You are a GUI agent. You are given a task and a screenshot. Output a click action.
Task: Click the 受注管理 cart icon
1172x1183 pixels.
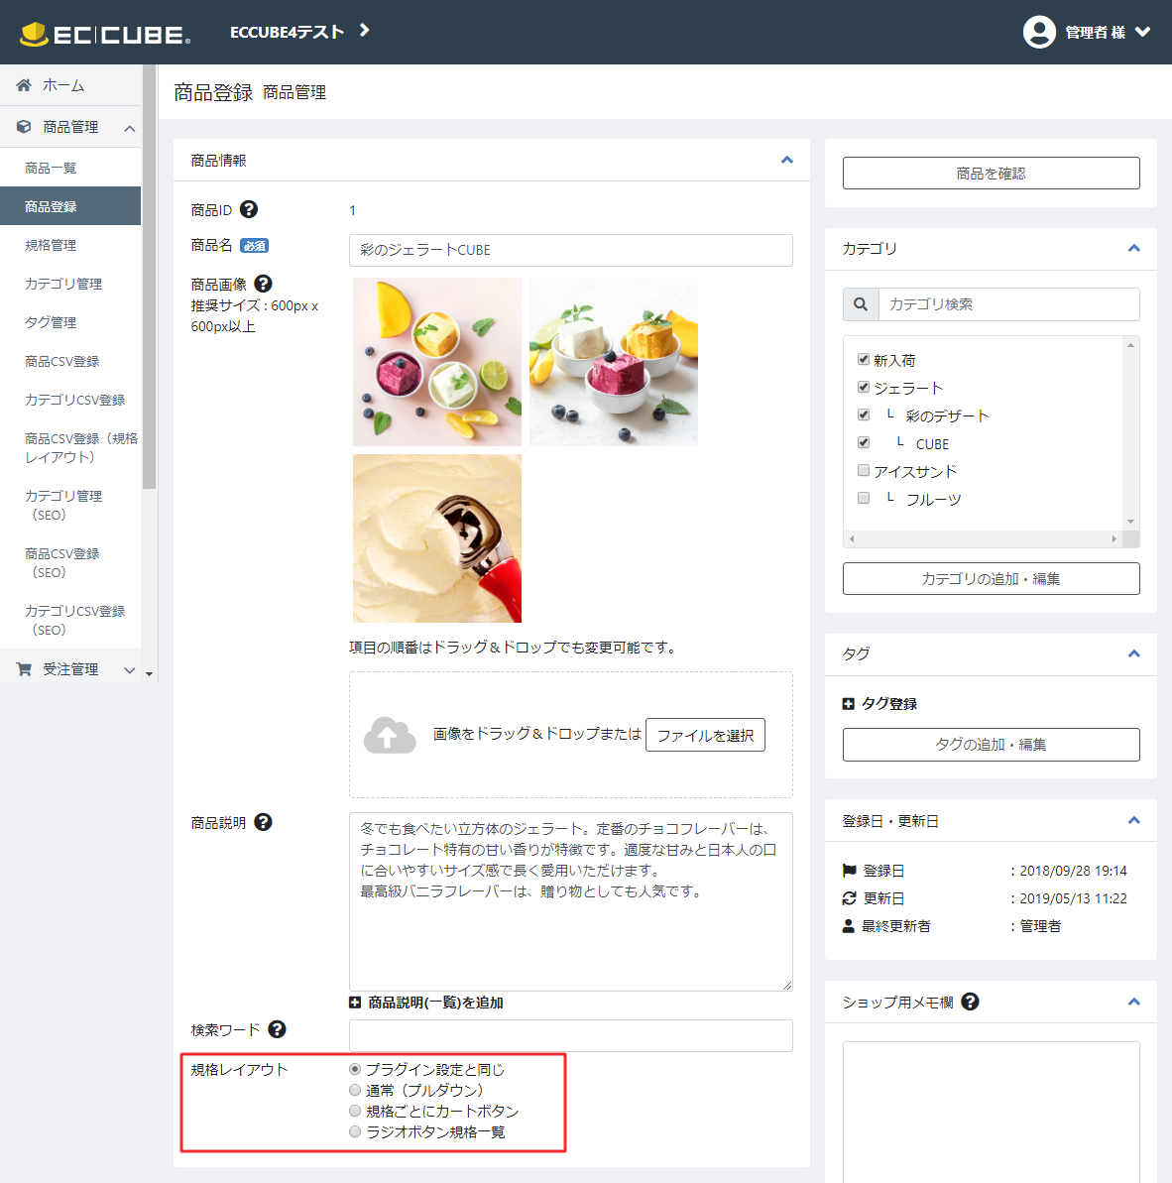[x=24, y=669]
